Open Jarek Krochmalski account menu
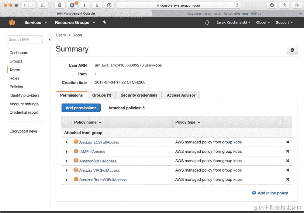The width and height of the screenshot is (304, 213). tap(233, 23)
